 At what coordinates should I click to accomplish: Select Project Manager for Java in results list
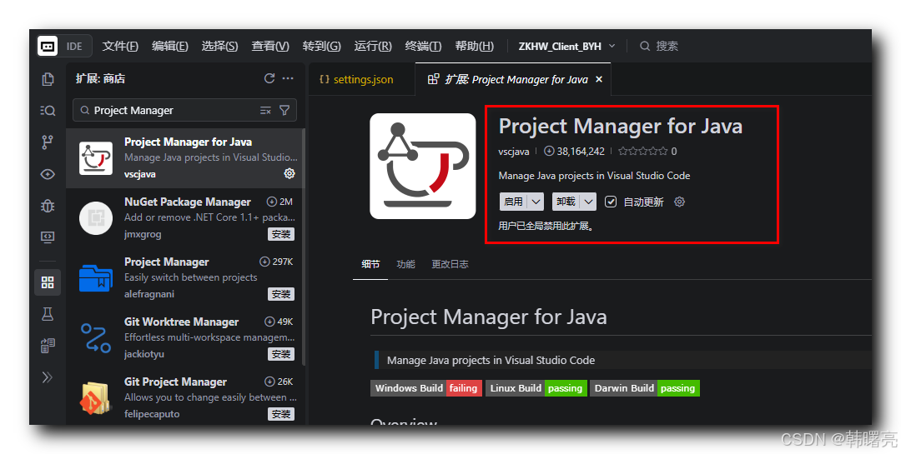184,157
